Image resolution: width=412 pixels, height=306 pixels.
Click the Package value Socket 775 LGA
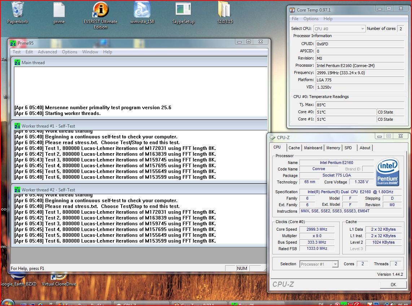point(336,175)
